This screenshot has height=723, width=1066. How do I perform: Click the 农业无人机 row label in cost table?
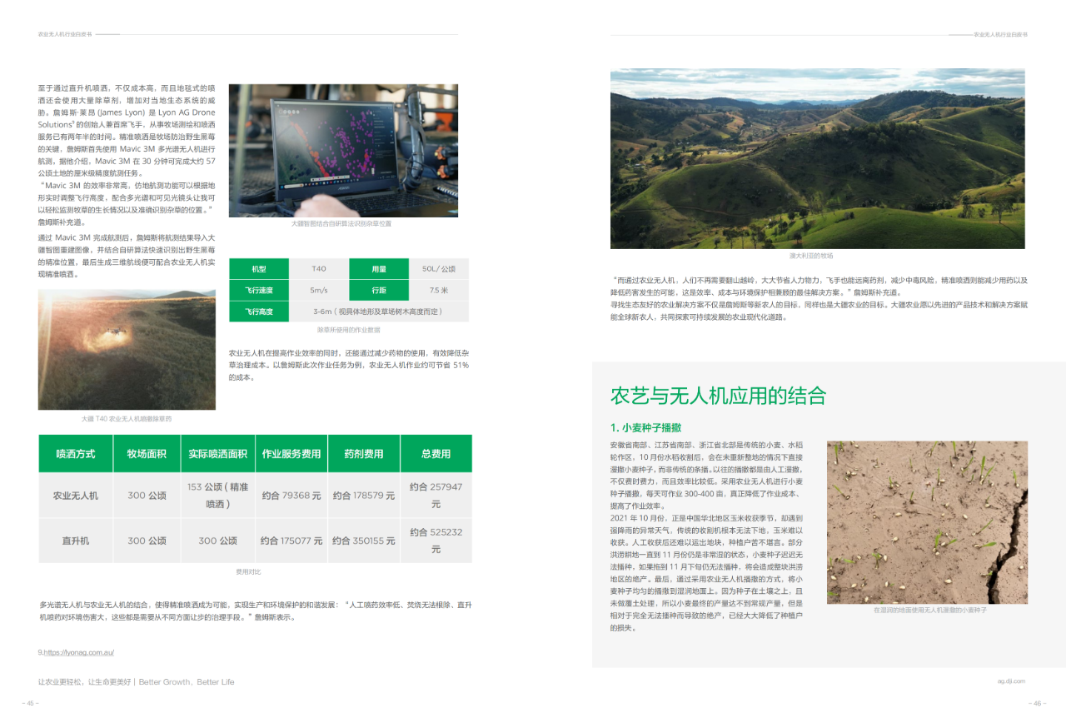[76, 496]
